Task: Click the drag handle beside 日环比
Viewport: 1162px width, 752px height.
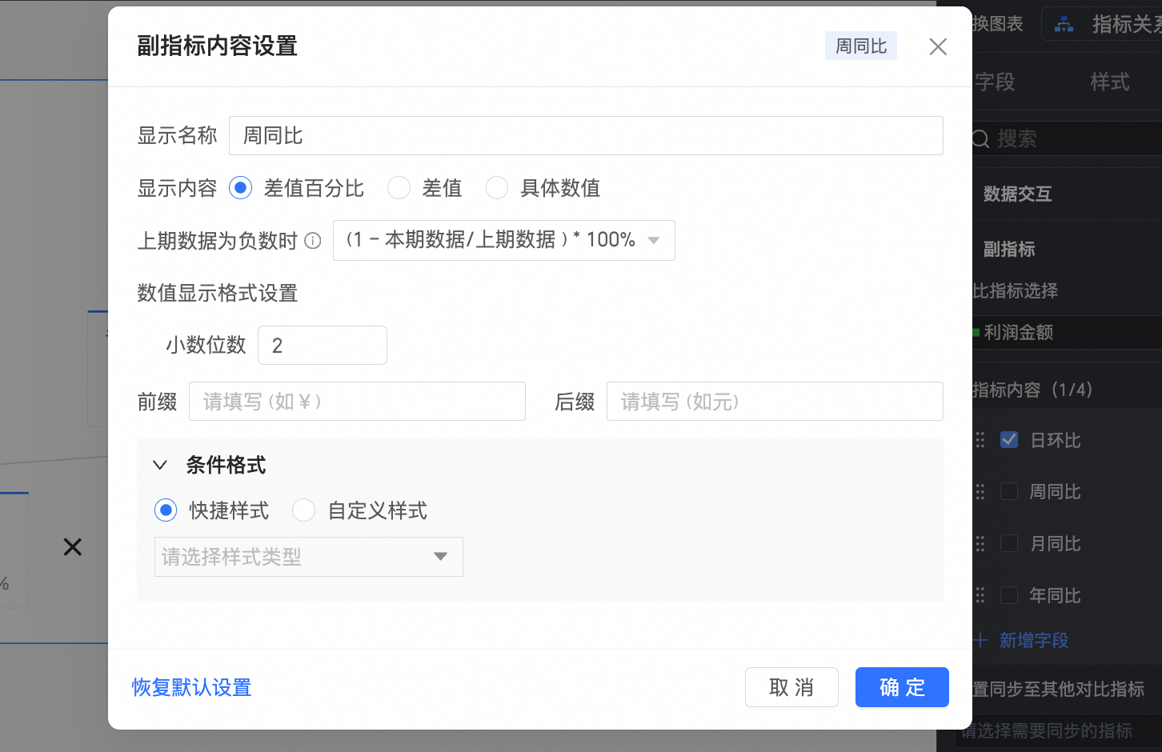Action: (980, 440)
